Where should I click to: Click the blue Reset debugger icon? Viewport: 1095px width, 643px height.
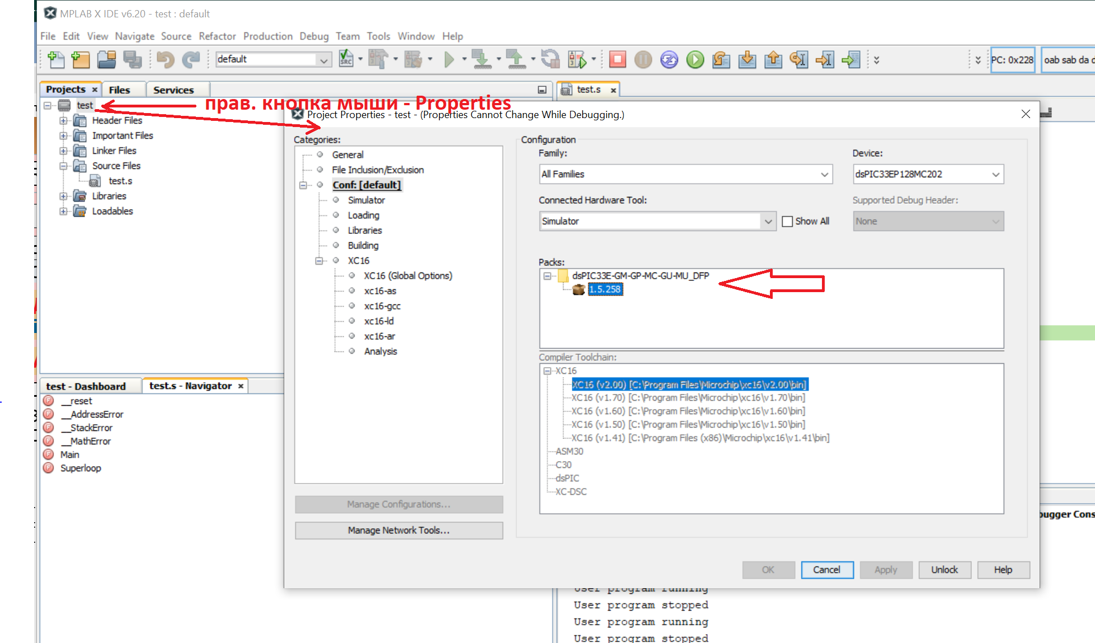[x=669, y=59]
